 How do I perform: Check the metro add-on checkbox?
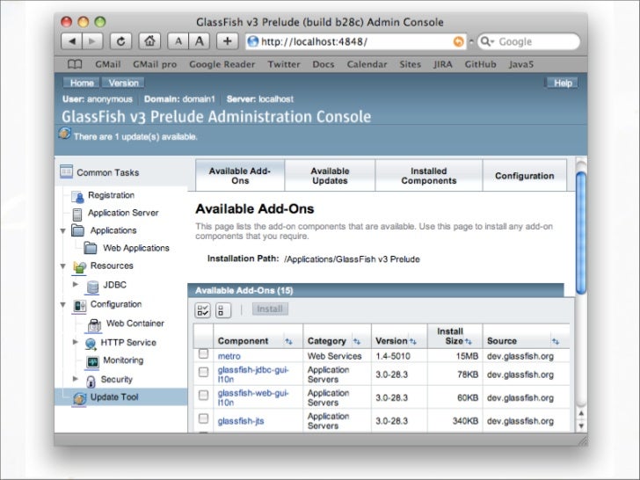(x=203, y=354)
